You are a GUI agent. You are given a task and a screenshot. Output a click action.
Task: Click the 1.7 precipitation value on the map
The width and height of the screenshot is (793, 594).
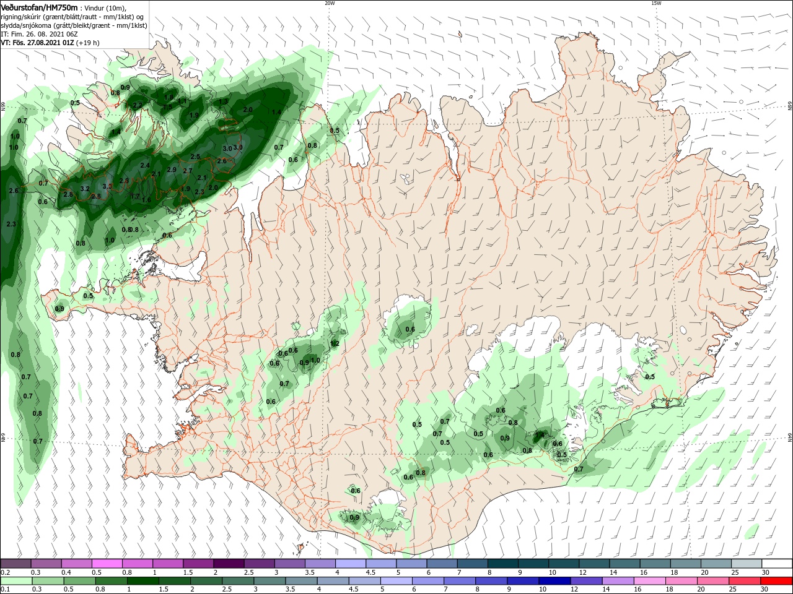(x=135, y=197)
